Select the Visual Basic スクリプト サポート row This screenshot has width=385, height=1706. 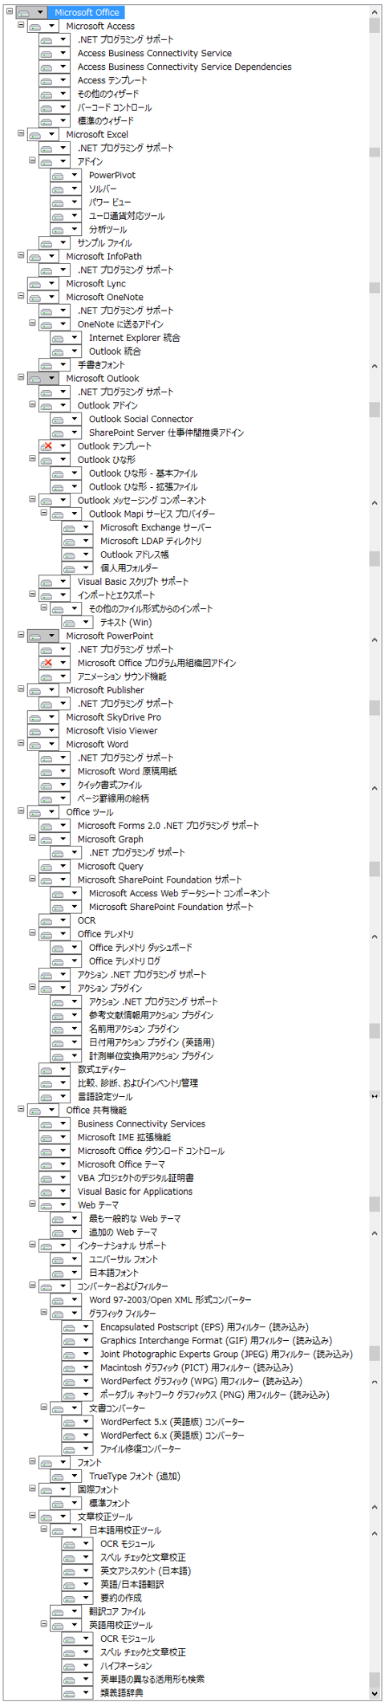[133, 582]
